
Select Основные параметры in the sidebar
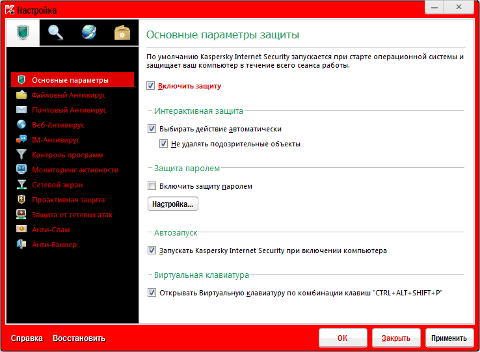pos(73,80)
